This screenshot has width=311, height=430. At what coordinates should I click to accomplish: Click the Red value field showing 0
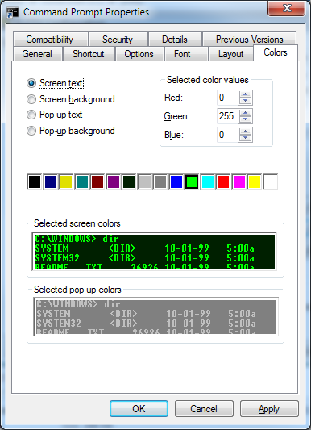[x=228, y=98]
